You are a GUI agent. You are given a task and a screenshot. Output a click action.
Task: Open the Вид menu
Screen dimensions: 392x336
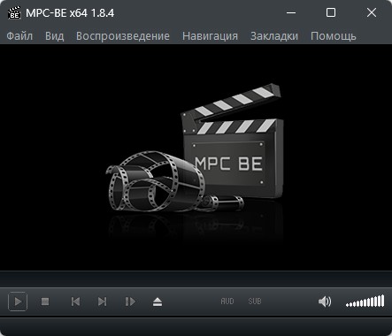[54, 36]
